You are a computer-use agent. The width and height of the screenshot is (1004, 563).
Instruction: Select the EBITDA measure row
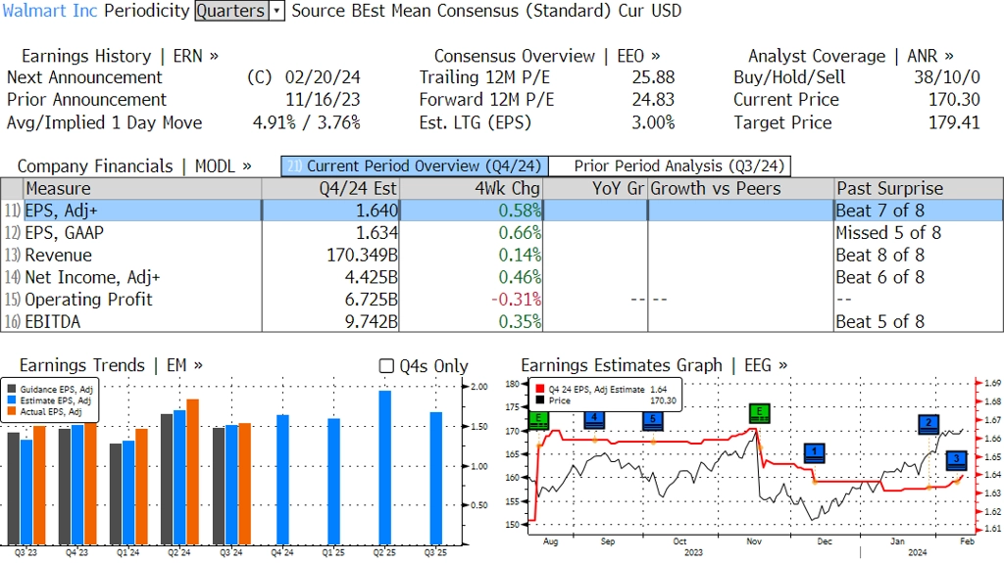(x=502, y=322)
